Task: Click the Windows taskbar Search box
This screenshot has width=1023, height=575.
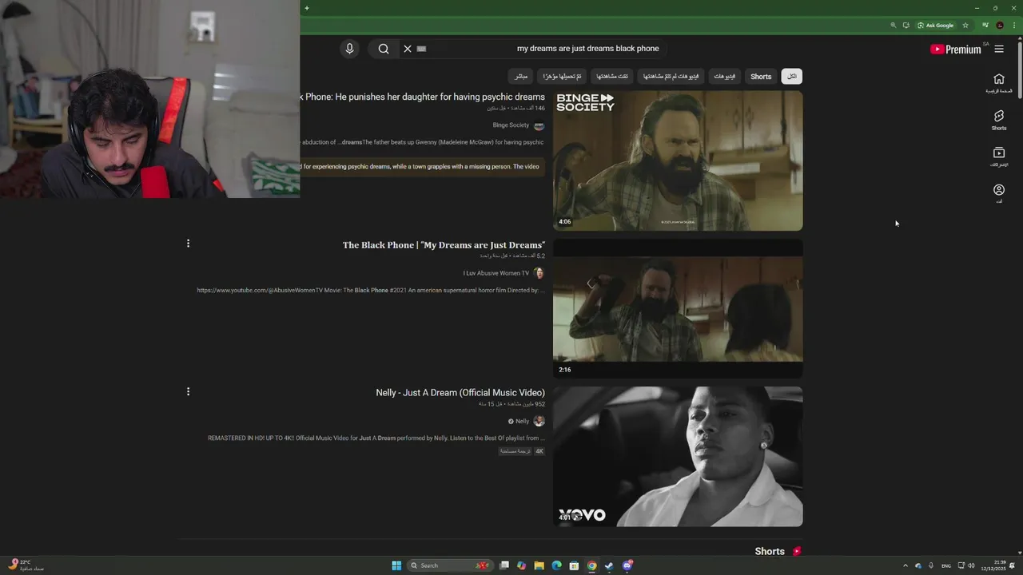Action: point(450,565)
